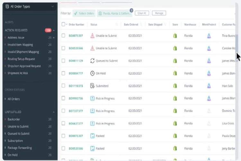Screen dimensions: 241x161
Task: Click the warehouse icon in the filter chip
Action: coord(100,13)
